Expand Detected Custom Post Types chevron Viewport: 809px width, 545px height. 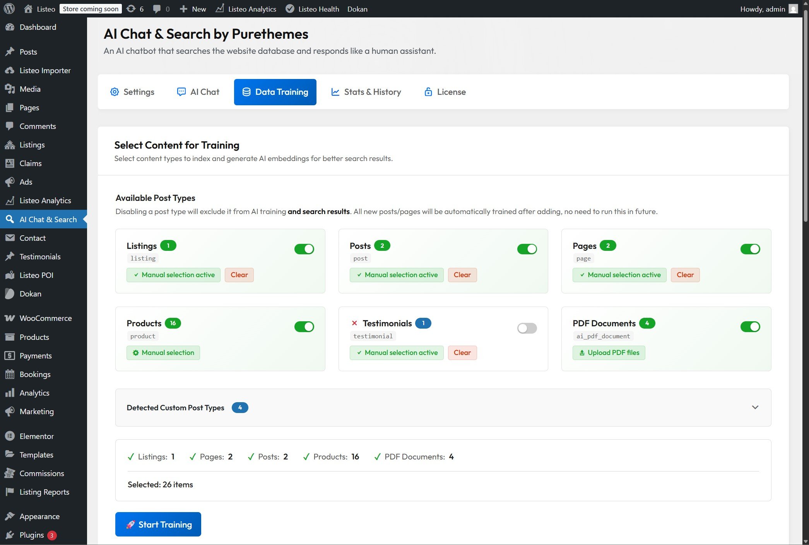coord(755,407)
